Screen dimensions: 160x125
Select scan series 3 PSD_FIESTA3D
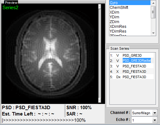[132, 66]
